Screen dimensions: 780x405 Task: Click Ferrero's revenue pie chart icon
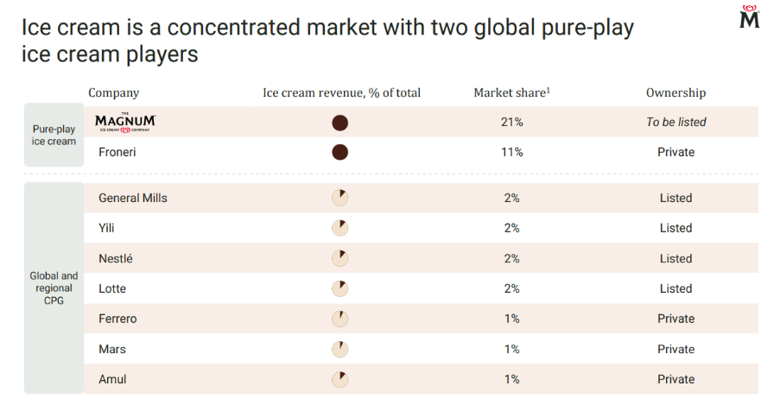click(339, 319)
